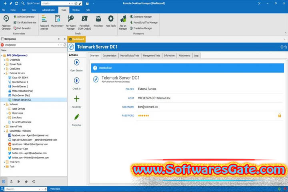
Task: Click the edit pencil in title bar
Action: point(11,3)
